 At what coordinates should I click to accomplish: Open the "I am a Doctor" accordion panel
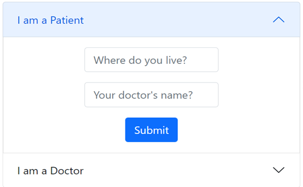(151, 170)
